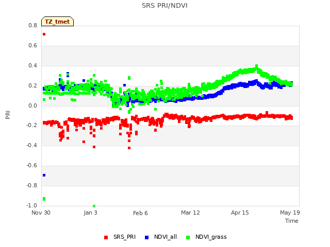Image resolution: width=330 pixels, height=247 pixels.
Task: Click the red SRS_PRI legend swatch
Action: (x=106, y=237)
